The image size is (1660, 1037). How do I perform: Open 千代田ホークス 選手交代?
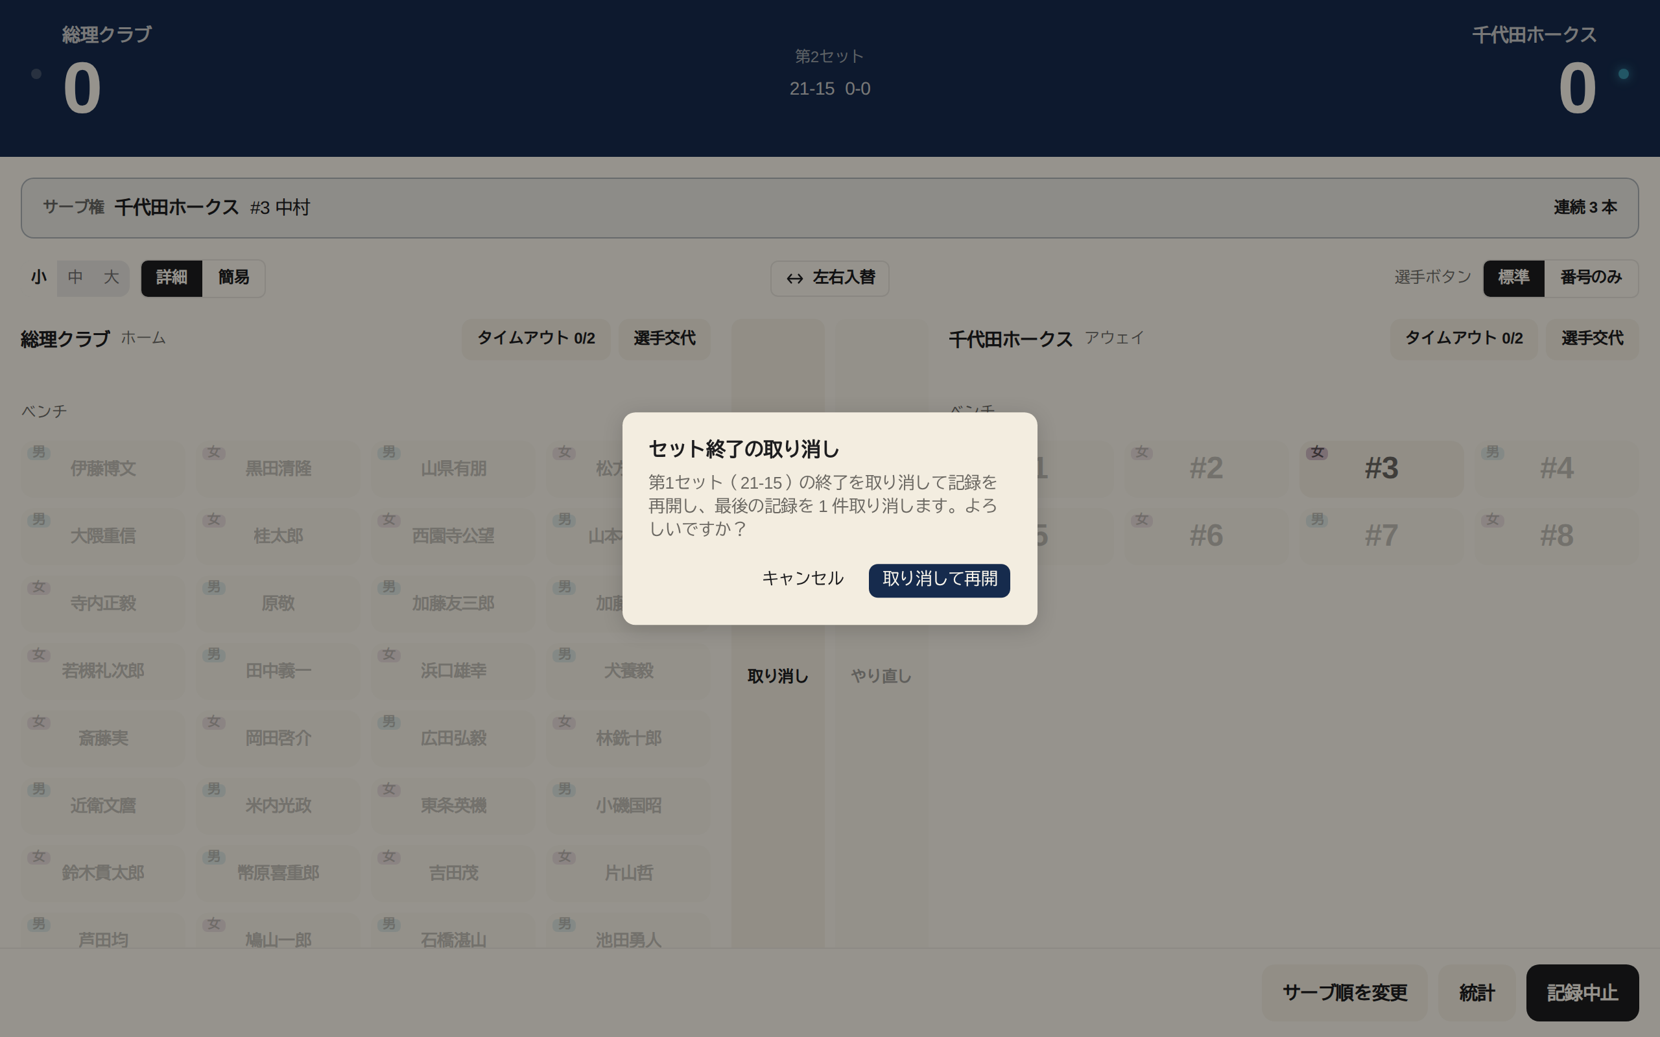[x=1593, y=339]
